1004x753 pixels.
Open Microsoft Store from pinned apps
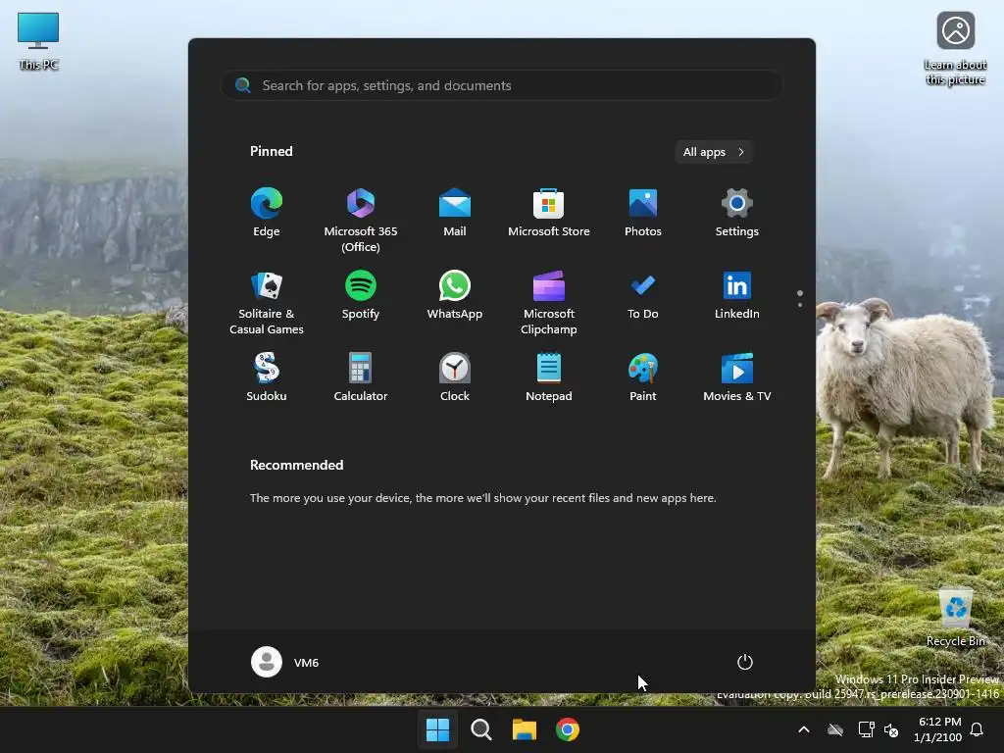pos(549,213)
